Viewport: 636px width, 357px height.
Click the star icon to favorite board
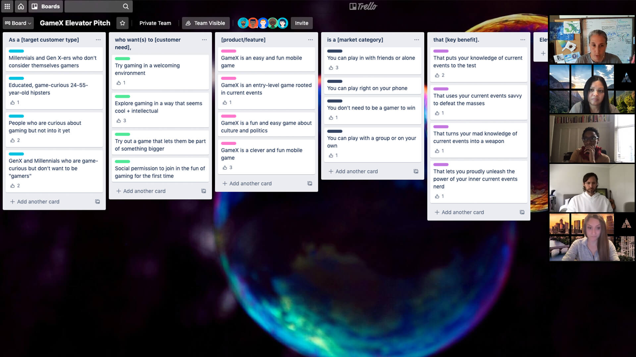pos(123,23)
